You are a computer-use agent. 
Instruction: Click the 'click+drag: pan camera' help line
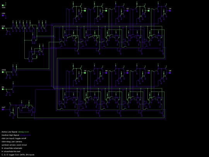tap(12, 141)
